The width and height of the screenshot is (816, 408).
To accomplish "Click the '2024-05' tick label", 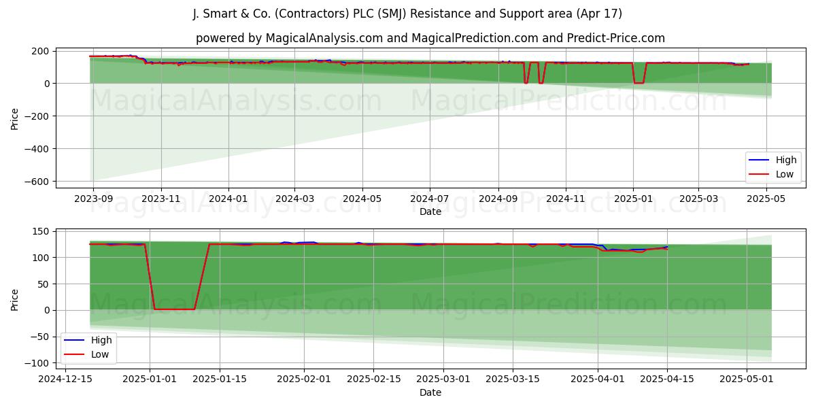I will point(362,198).
